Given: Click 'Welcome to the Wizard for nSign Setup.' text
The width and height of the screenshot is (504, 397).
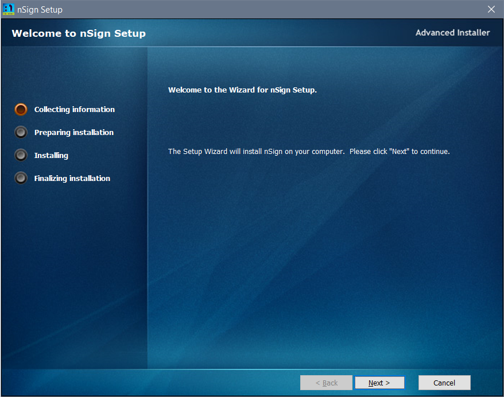Looking at the screenshot, I should pos(242,90).
